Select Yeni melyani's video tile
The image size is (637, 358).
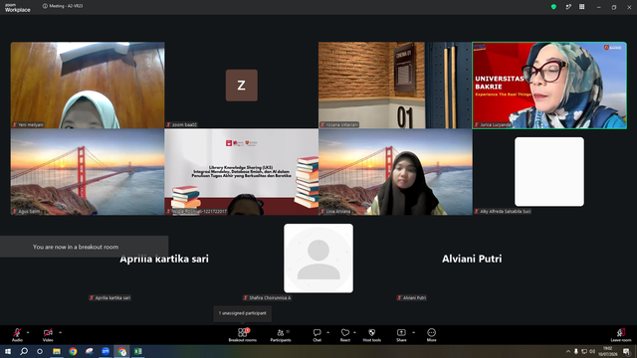point(88,86)
